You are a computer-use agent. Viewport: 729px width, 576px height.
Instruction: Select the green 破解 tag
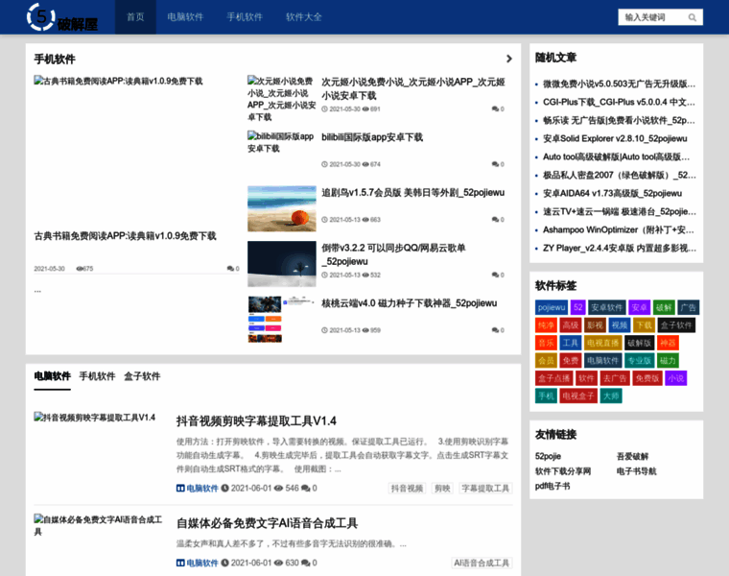(x=664, y=307)
